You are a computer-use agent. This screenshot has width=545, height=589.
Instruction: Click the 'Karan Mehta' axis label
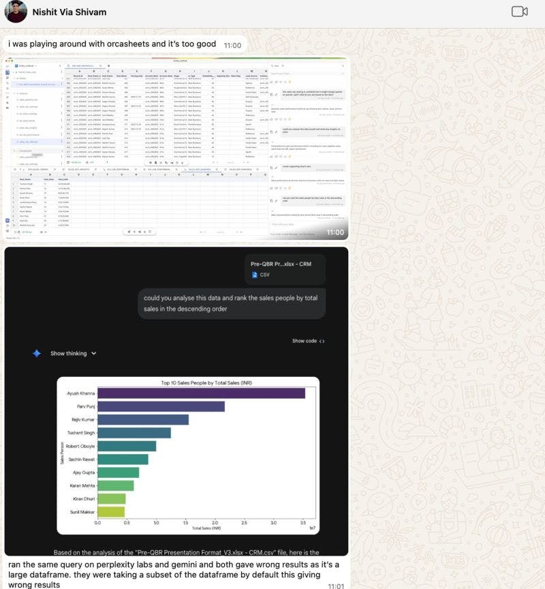click(x=82, y=485)
